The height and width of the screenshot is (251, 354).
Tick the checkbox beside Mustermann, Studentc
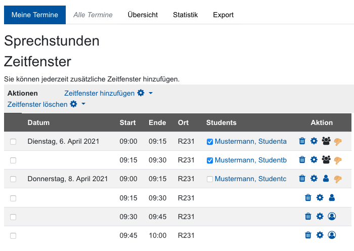pos(210,179)
